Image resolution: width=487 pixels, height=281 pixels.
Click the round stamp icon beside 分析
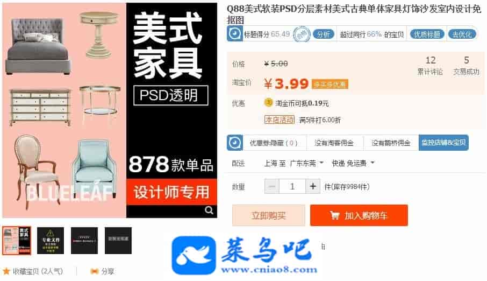click(302, 34)
